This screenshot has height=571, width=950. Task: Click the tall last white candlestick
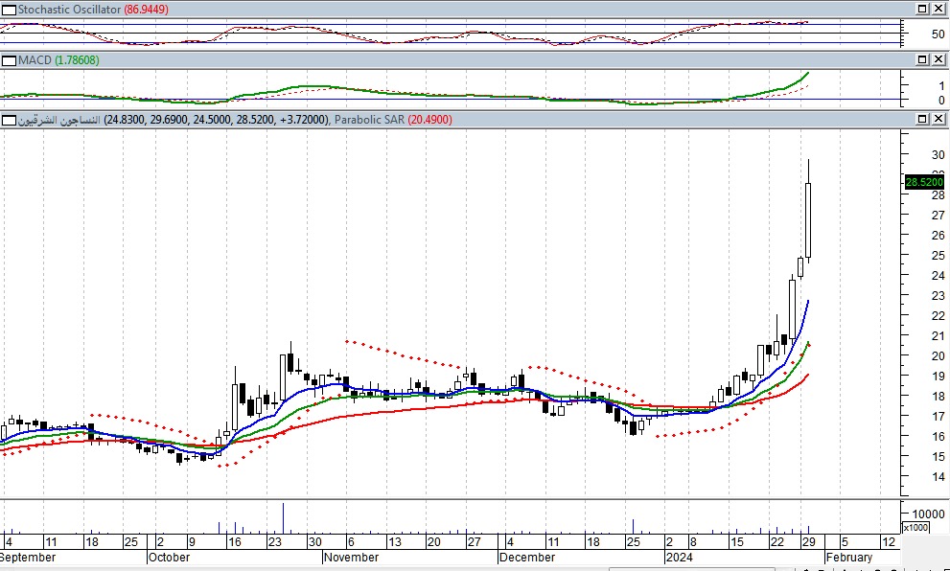809,220
